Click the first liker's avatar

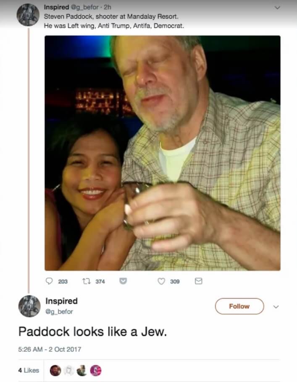(x=55, y=370)
